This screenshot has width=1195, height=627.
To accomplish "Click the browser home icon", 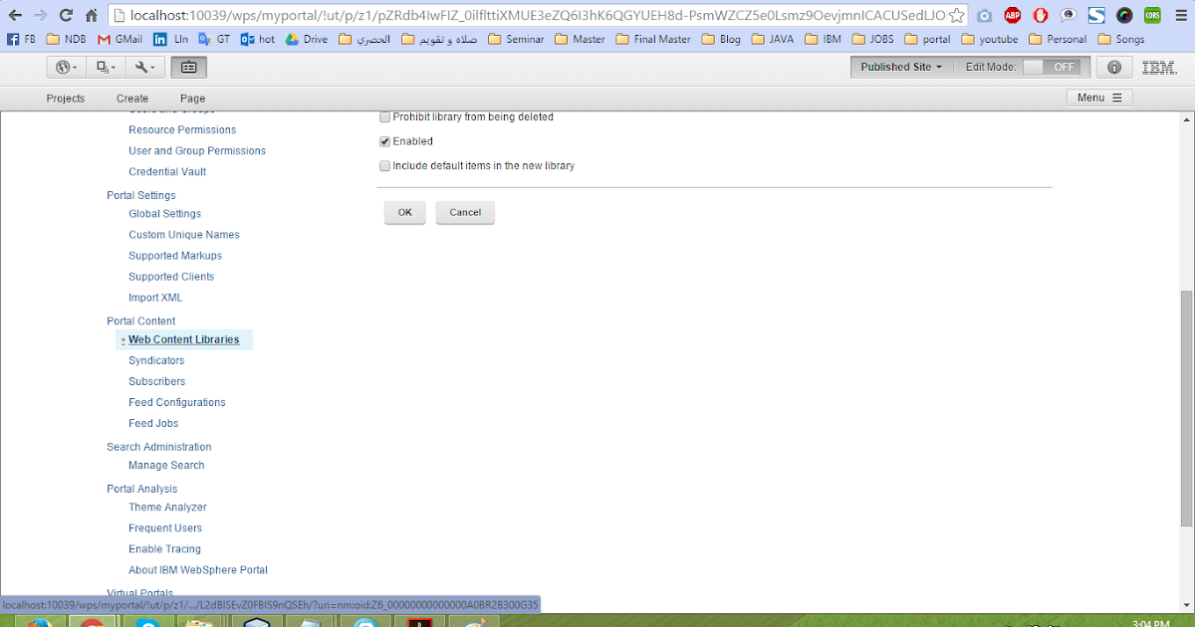I will [x=91, y=15].
